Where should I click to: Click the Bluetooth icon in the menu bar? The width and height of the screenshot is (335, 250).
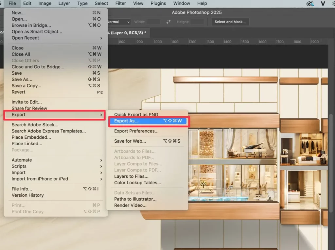click(x=333, y=4)
